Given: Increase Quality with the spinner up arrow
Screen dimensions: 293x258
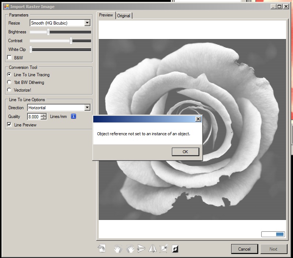Looking at the screenshot, I should [x=44, y=115].
